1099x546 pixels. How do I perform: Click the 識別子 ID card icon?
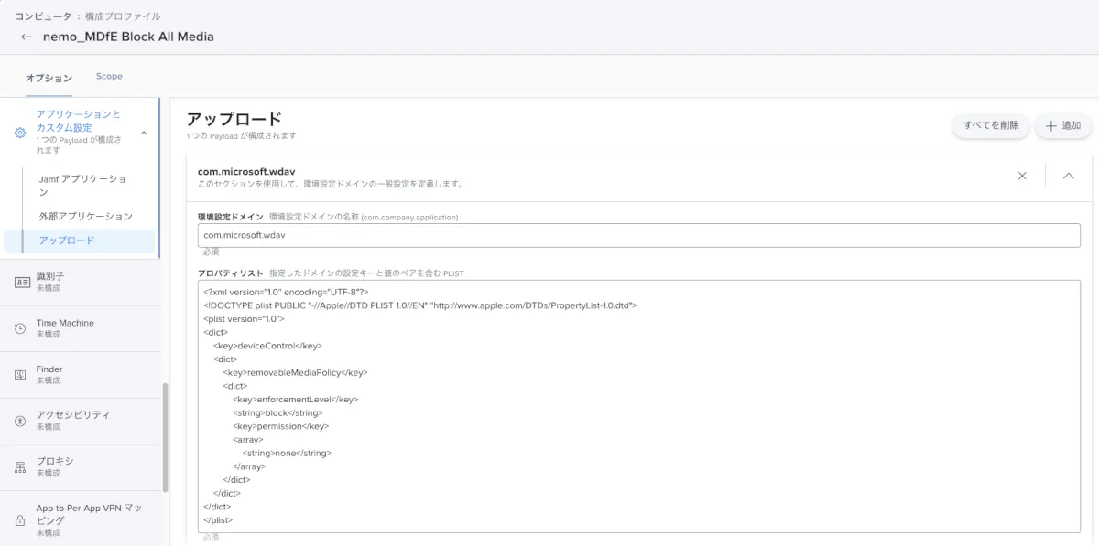[x=20, y=282]
